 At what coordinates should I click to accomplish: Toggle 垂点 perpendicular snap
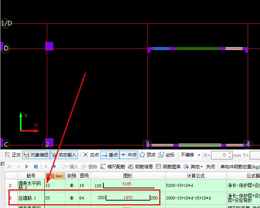pyautogui.click(x=110, y=155)
